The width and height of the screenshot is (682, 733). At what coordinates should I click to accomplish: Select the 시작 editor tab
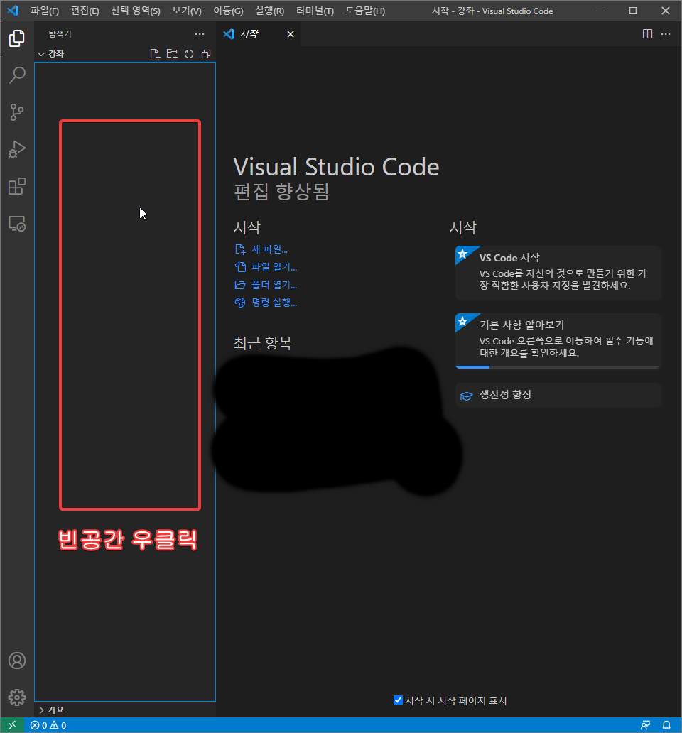click(258, 34)
